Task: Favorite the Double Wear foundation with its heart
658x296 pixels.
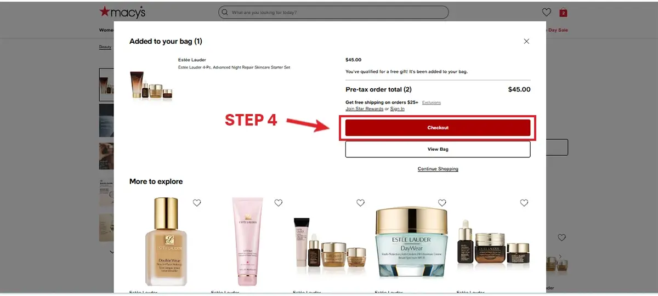Action: point(197,203)
